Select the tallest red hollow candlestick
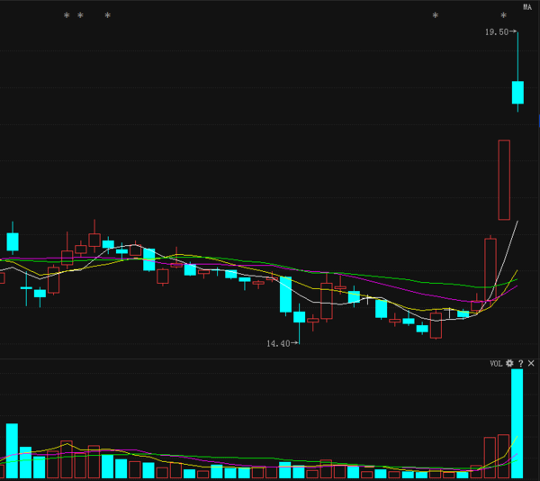This screenshot has width=540, height=481. coord(504,180)
